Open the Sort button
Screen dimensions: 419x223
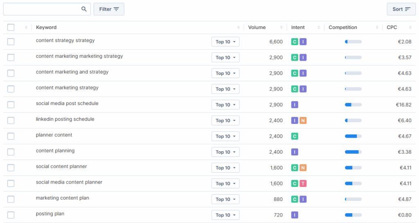coord(401,9)
